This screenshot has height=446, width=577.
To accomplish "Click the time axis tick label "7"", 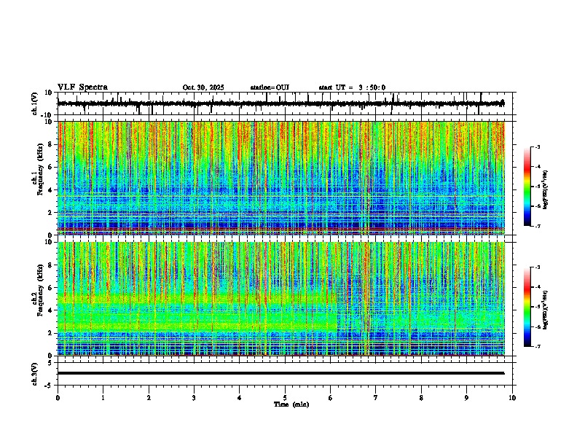I will (x=376, y=398).
